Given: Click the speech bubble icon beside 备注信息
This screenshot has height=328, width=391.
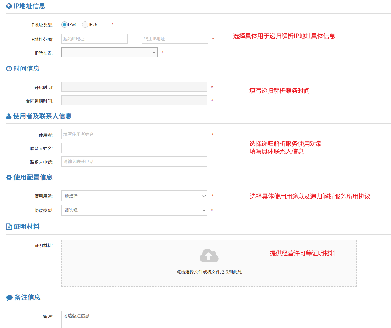Looking at the screenshot, I should point(9,298).
